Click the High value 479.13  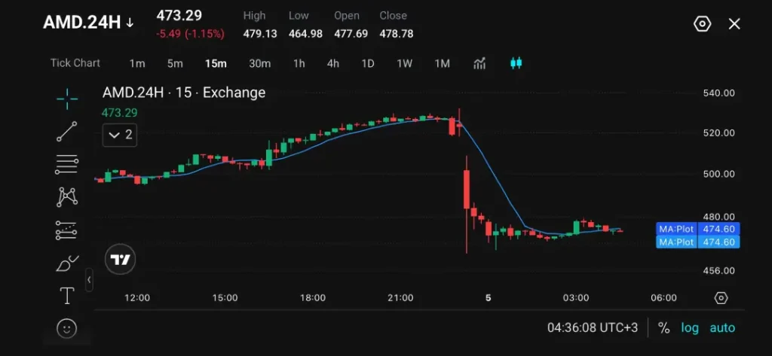(x=260, y=34)
